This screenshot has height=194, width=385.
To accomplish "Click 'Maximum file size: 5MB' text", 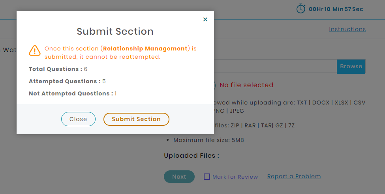I will pos(208,140).
